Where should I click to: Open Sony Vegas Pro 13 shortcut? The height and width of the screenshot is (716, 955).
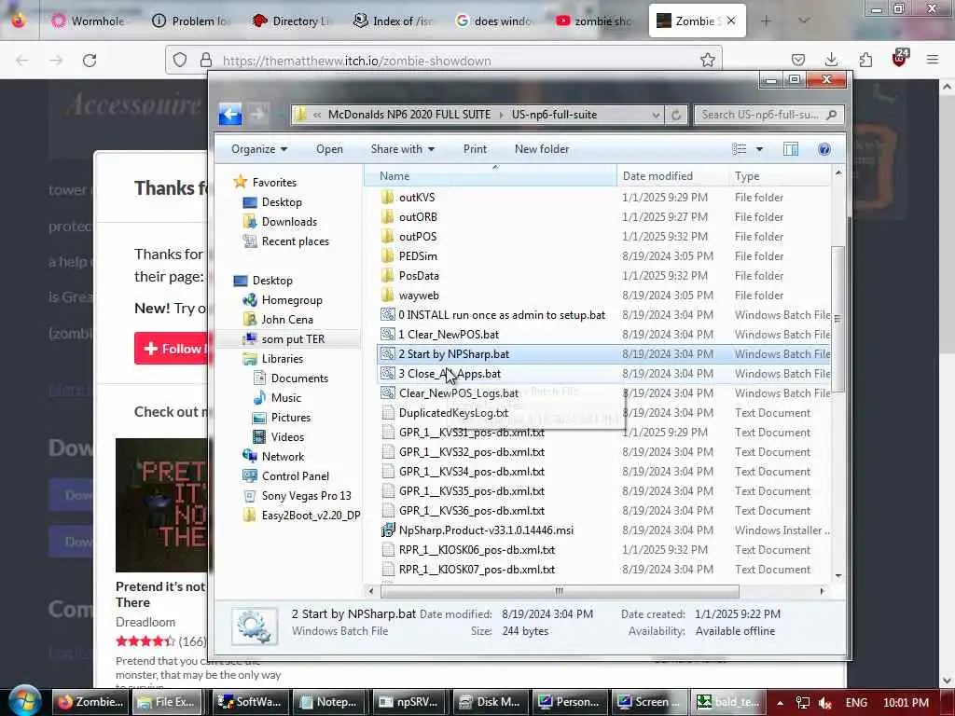pyautogui.click(x=306, y=496)
